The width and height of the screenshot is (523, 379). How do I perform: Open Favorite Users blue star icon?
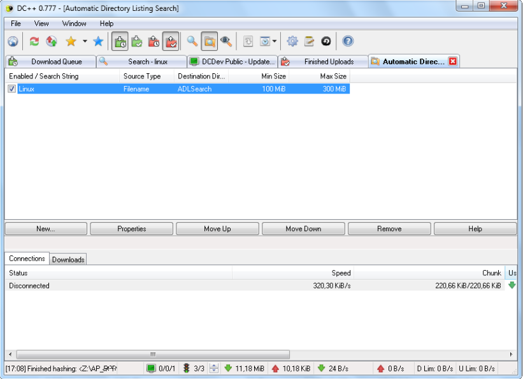[98, 41]
